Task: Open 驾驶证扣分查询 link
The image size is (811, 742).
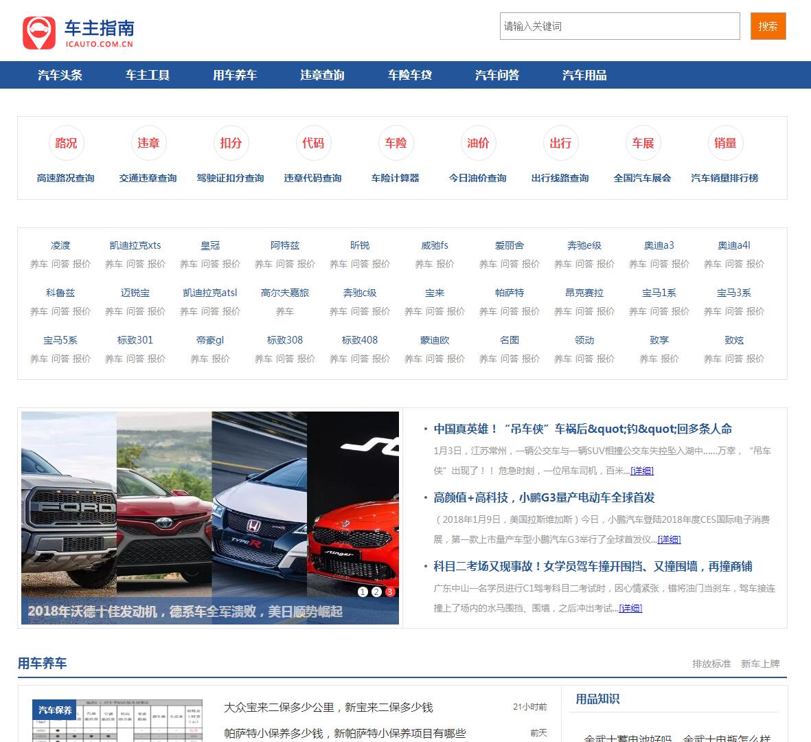Action: tap(231, 178)
